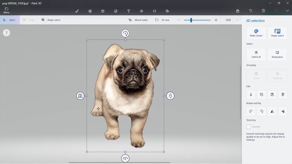Click the 56% zoom value field
The image size is (292, 164).
(x=228, y=20)
